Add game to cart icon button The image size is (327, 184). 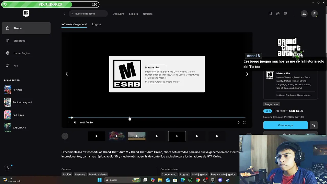[314, 125]
